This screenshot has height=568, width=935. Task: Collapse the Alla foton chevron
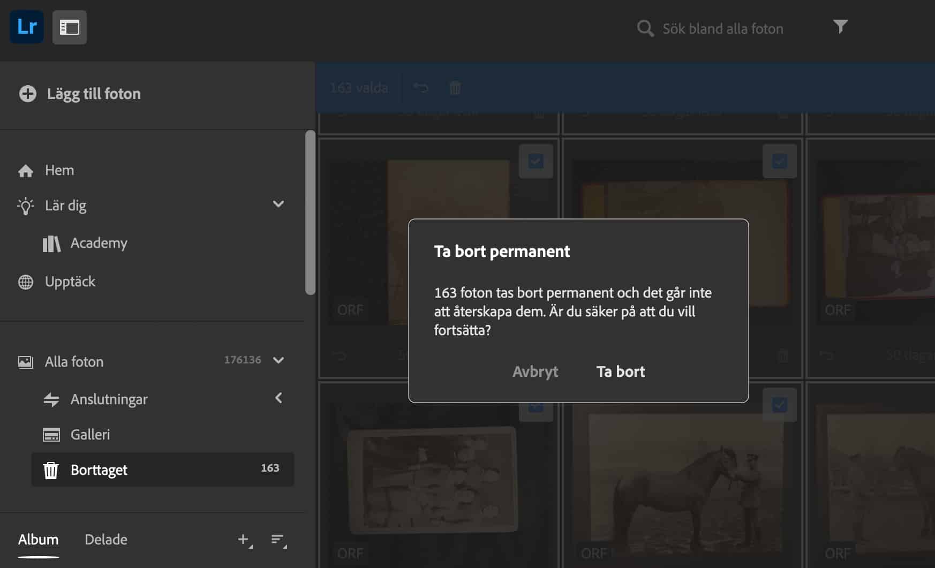point(278,360)
